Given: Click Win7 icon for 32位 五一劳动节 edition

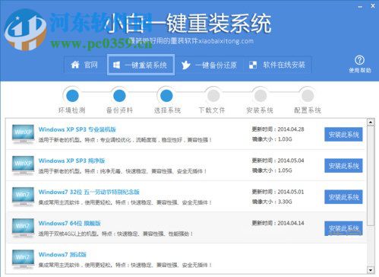Looking at the screenshot, I should pos(23,197).
